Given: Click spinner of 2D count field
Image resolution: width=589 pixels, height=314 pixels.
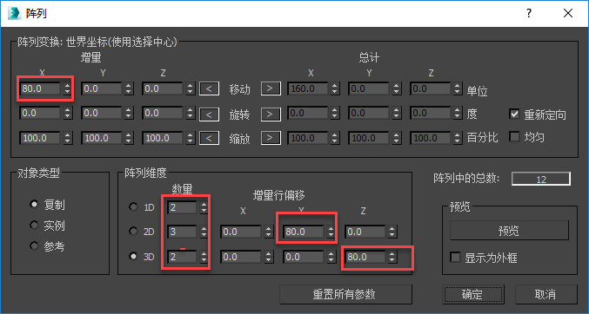Looking at the screenshot, I should click(x=204, y=232).
